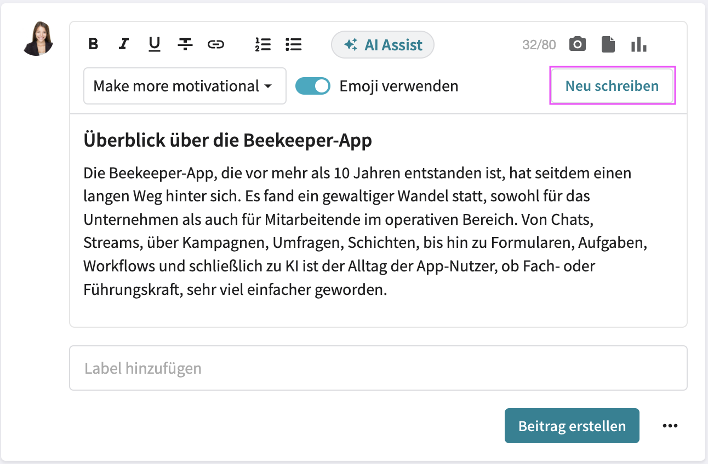Attach a file to the post

[608, 44]
